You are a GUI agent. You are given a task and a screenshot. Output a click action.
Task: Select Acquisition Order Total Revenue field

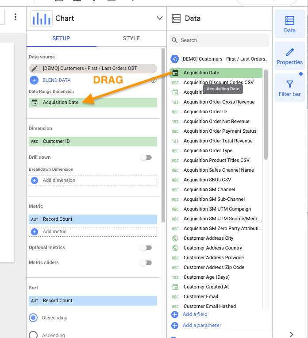216,141
